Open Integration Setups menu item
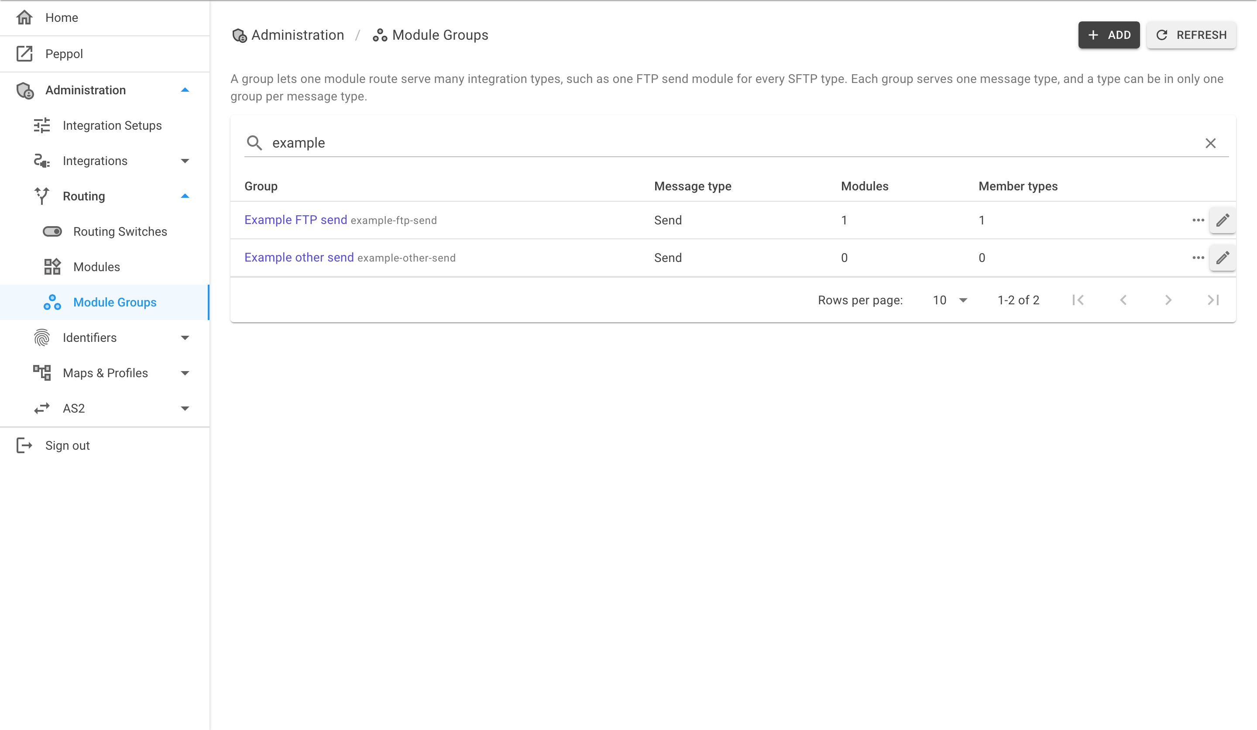1257x730 pixels. click(x=105, y=125)
